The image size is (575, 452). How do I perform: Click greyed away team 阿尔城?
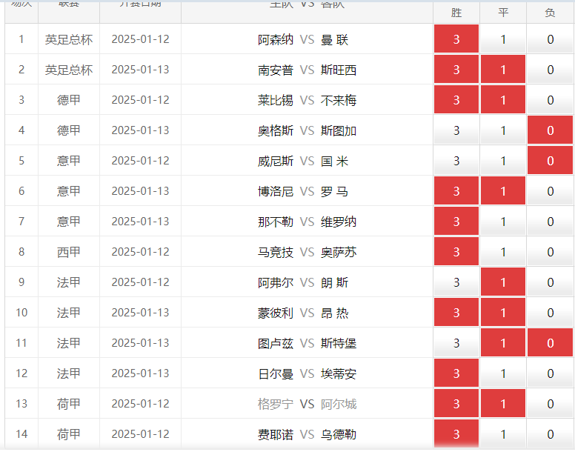coord(339,404)
